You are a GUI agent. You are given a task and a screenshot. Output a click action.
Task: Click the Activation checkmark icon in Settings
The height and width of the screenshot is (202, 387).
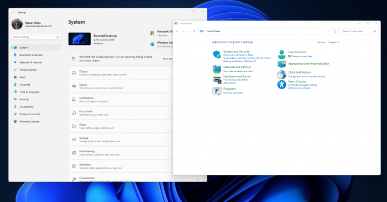74,166
